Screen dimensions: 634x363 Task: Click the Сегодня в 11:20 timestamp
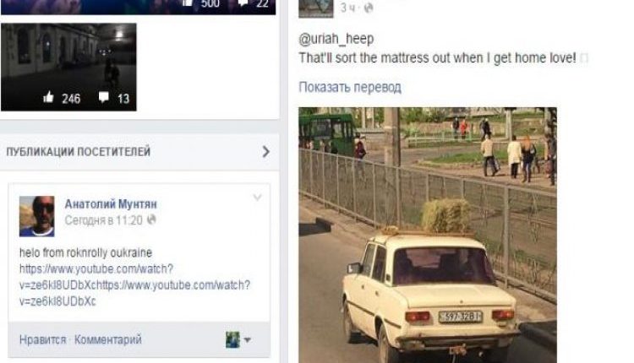[x=103, y=220]
